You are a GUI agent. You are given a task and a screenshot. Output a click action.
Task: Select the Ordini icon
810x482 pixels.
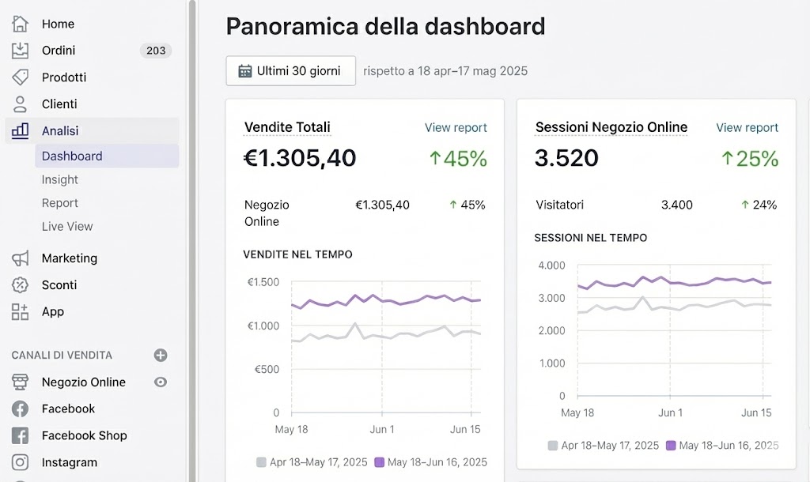click(20, 50)
